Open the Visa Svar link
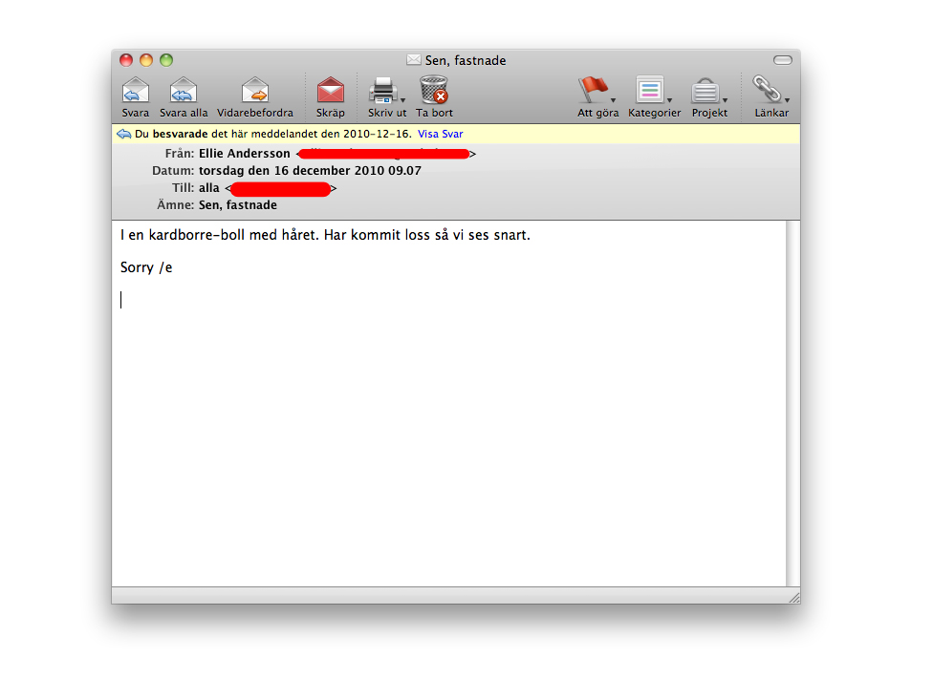Image resolution: width=933 pixels, height=680 pixels. (441, 134)
